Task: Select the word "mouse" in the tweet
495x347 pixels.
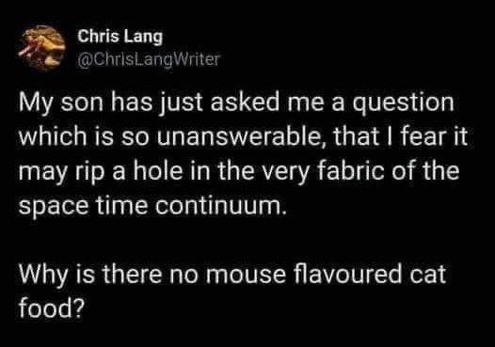Action: 246,276
